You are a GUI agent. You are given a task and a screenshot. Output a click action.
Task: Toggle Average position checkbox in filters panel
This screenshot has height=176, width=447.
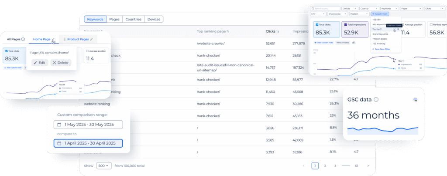tap(402, 25)
